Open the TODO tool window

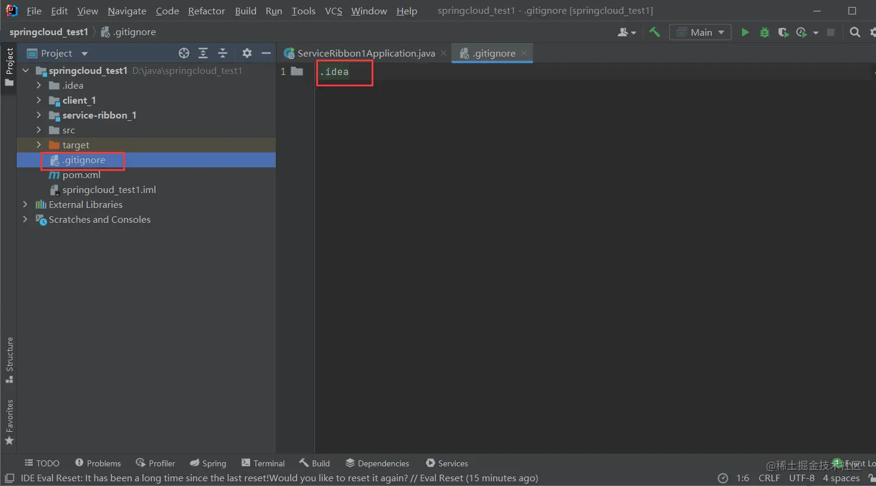click(x=42, y=463)
